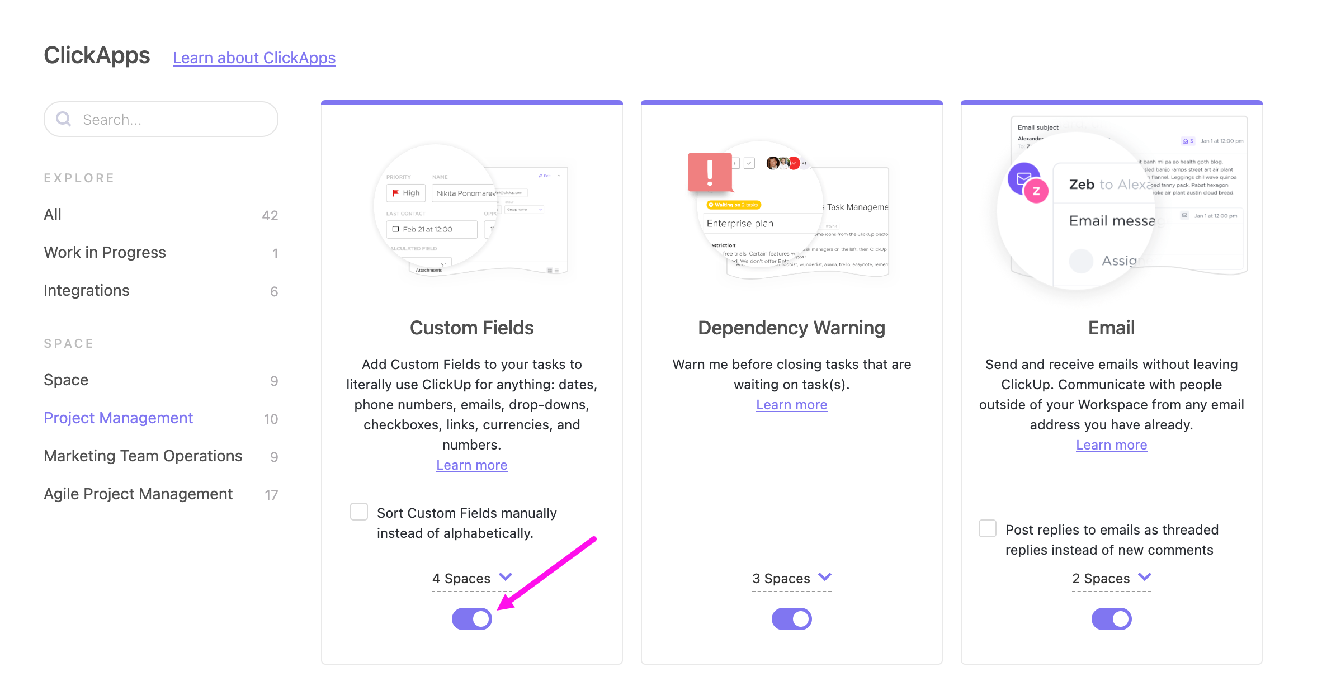This screenshot has height=681, width=1322.
Task: Turn off the Dependency Warning toggle
Action: pyautogui.click(x=791, y=619)
